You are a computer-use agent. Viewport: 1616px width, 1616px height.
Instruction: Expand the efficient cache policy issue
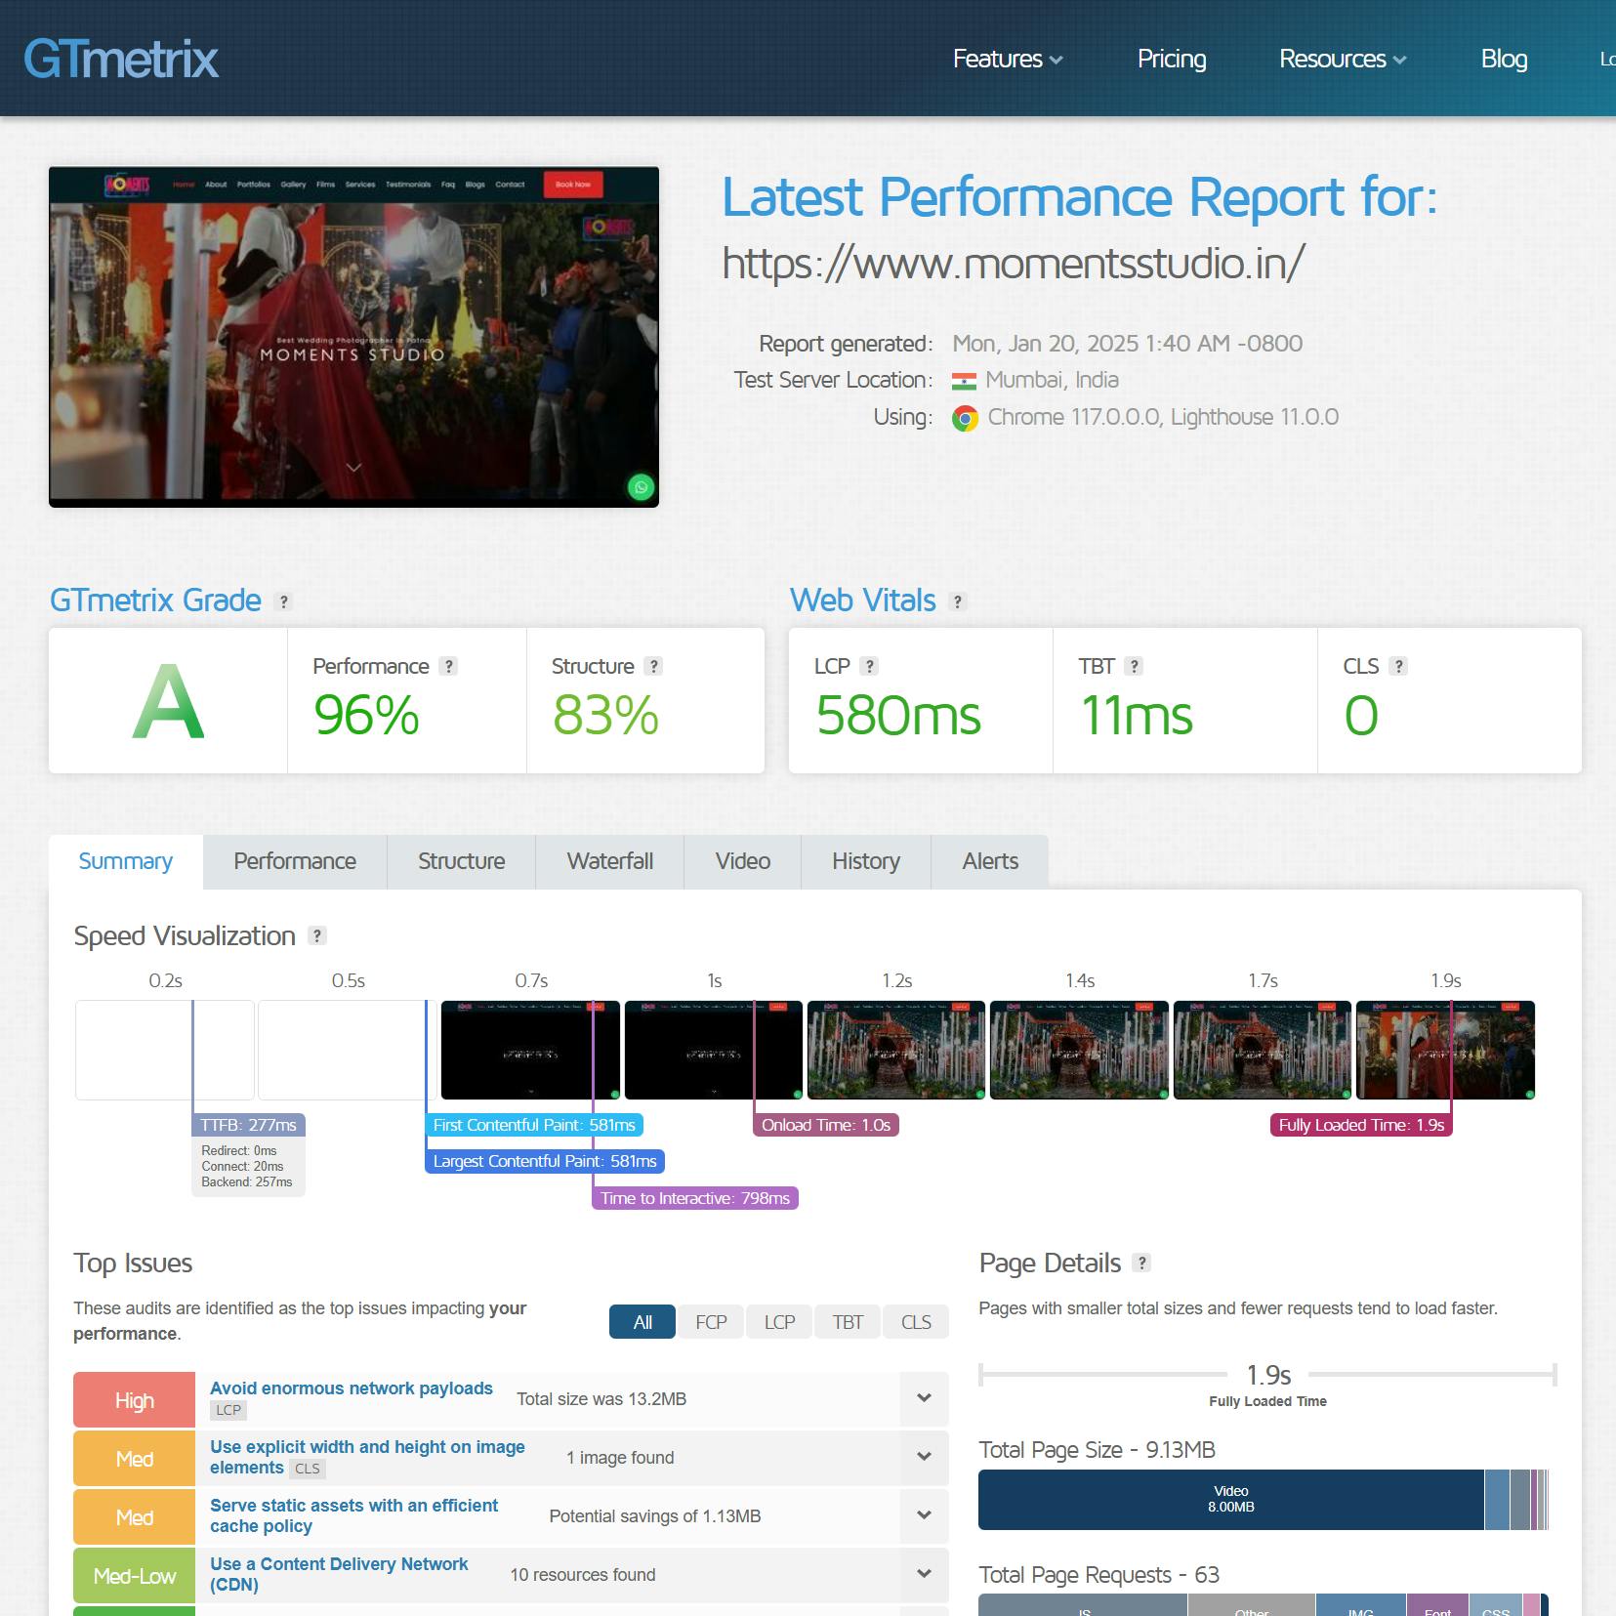click(924, 1515)
